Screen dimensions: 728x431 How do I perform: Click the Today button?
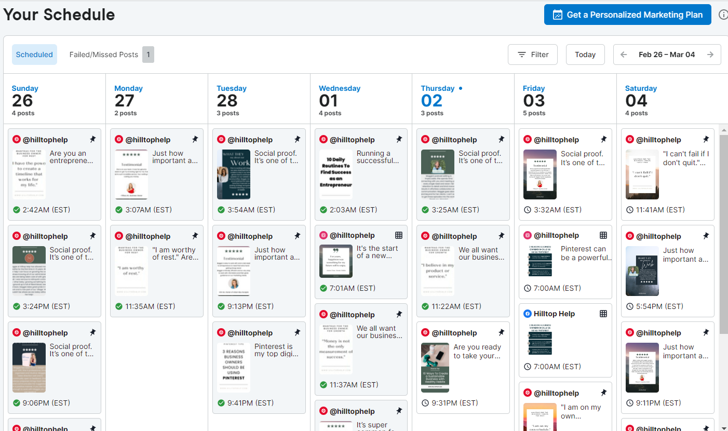[x=585, y=54]
